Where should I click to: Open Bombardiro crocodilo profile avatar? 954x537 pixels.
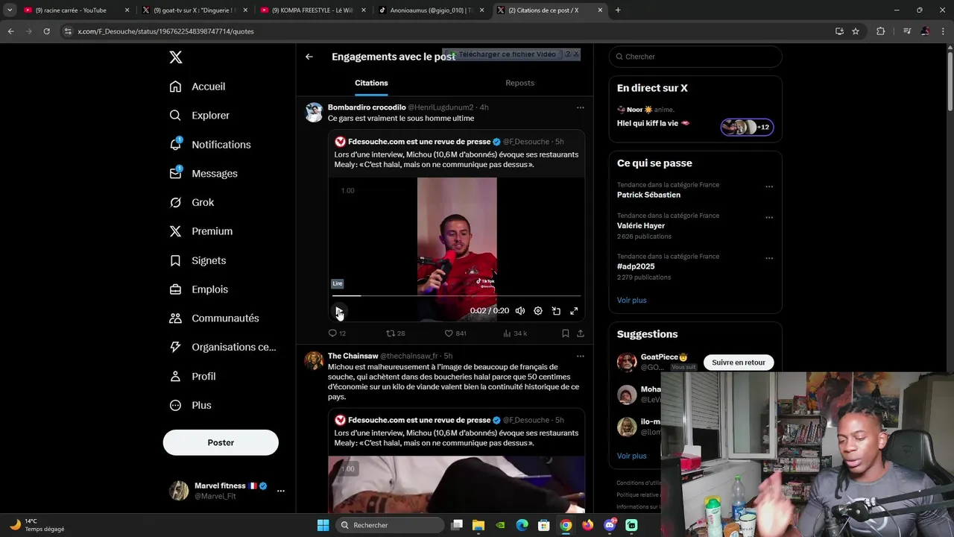point(314,112)
